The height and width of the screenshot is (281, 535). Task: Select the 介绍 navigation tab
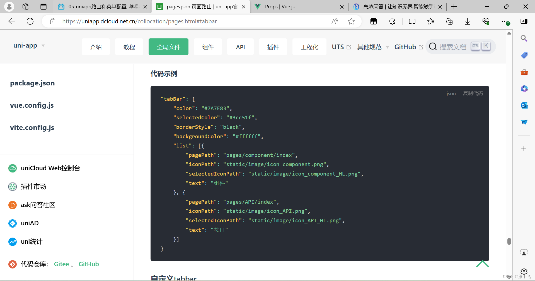point(96,47)
